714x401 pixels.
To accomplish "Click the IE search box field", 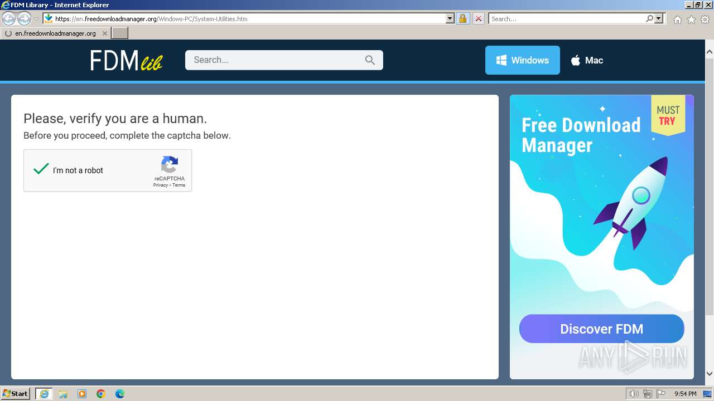I will (566, 18).
